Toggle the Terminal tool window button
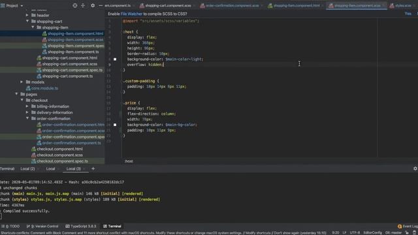 pyautogui.click(x=112, y=227)
